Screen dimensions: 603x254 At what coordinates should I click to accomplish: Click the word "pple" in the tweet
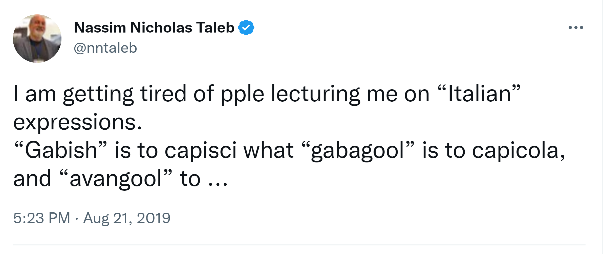[x=242, y=94]
